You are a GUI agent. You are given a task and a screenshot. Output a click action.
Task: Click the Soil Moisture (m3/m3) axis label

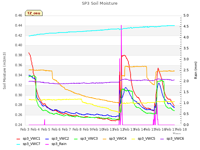pyautogui.click(x=4, y=71)
